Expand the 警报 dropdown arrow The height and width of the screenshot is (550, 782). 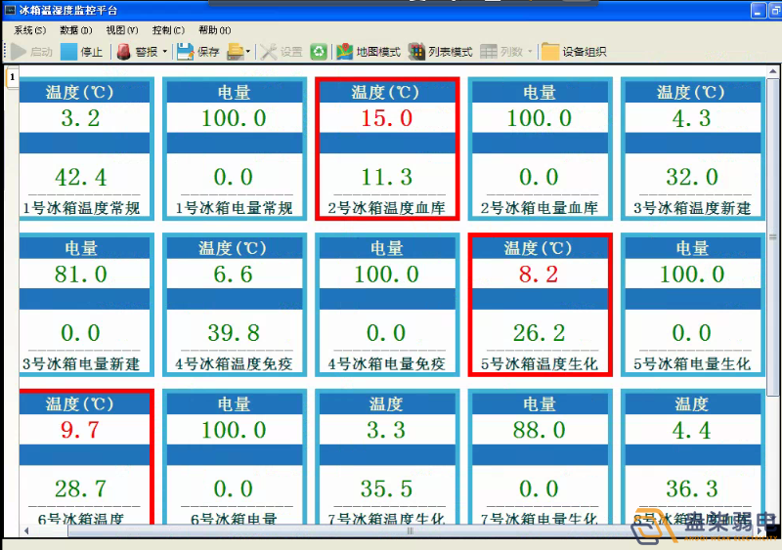tap(164, 52)
